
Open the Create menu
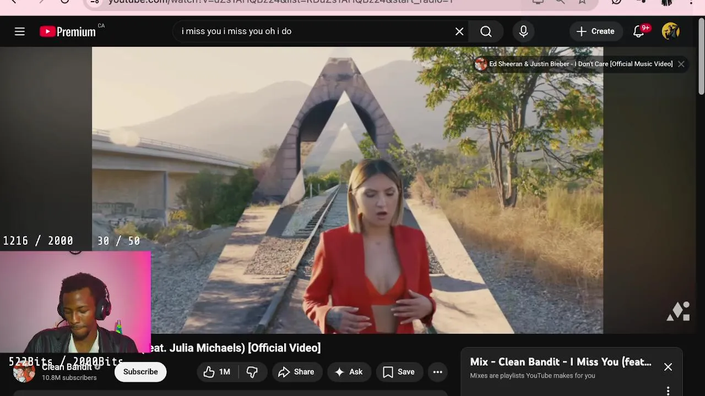tap(595, 31)
